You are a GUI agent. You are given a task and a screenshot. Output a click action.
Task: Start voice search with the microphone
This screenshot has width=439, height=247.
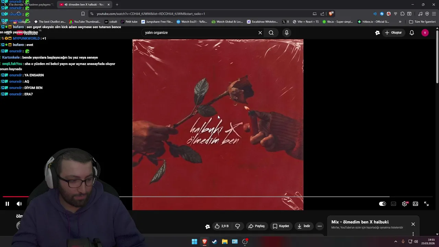(287, 33)
